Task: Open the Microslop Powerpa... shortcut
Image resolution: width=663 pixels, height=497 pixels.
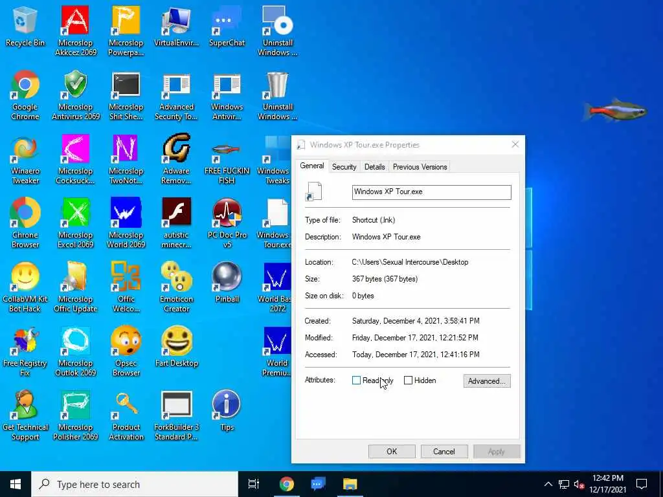Action: (126, 31)
